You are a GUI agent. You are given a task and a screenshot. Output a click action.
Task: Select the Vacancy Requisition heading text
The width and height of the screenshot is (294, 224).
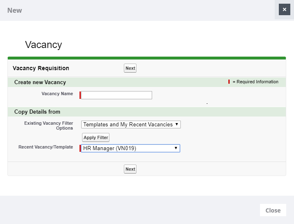(x=41, y=68)
